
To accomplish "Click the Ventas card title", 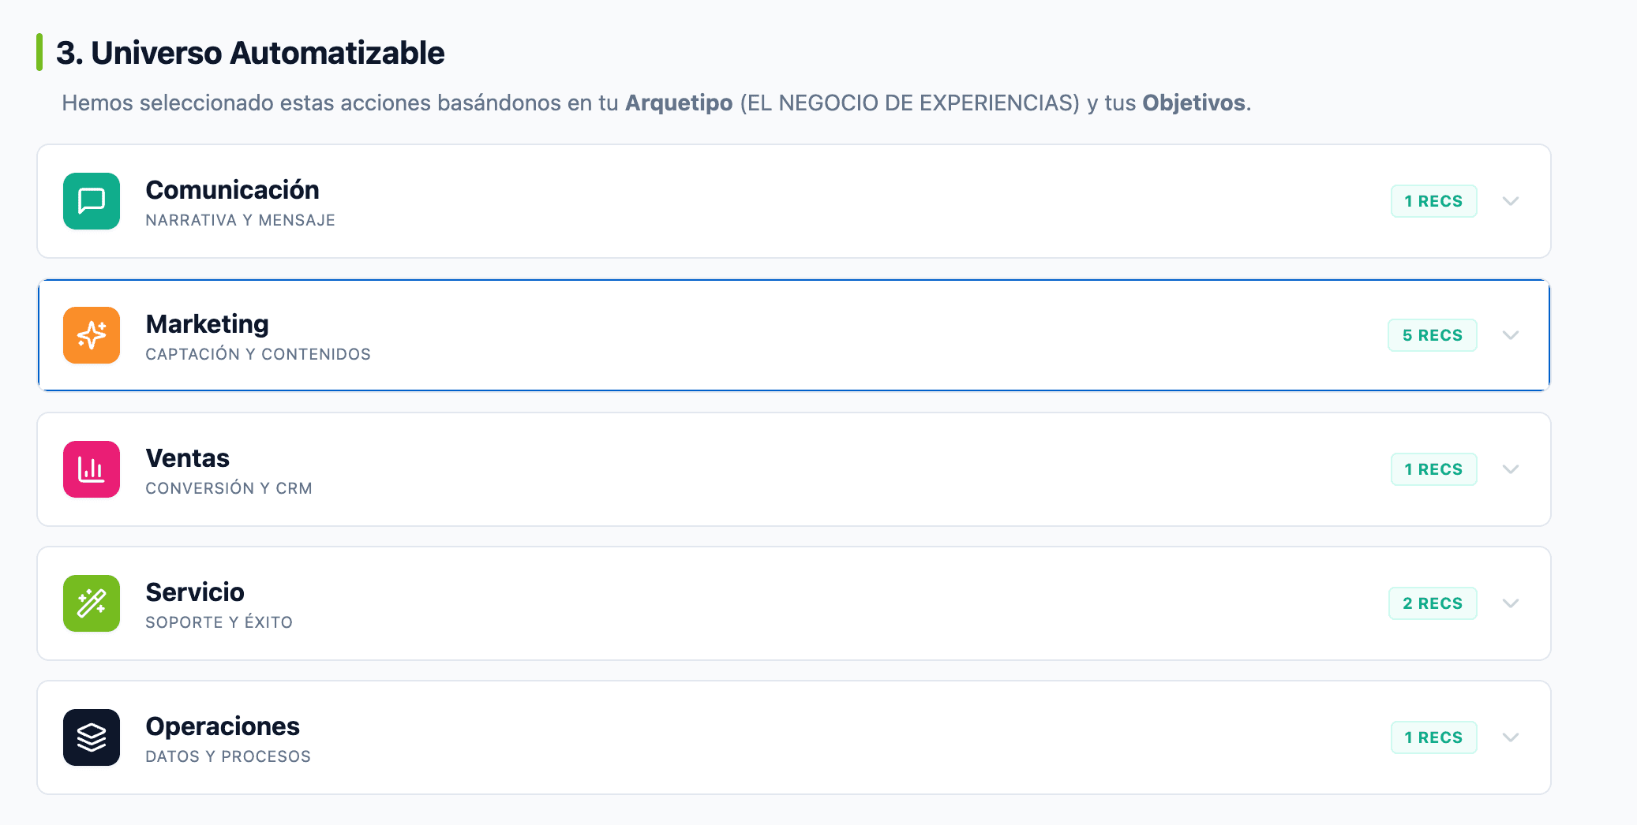I will click(187, 457).
